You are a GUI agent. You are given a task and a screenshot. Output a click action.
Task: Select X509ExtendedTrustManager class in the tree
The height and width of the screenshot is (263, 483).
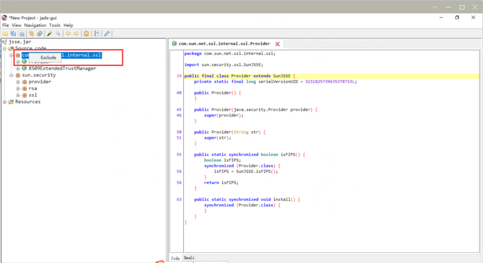click(62, 69)
